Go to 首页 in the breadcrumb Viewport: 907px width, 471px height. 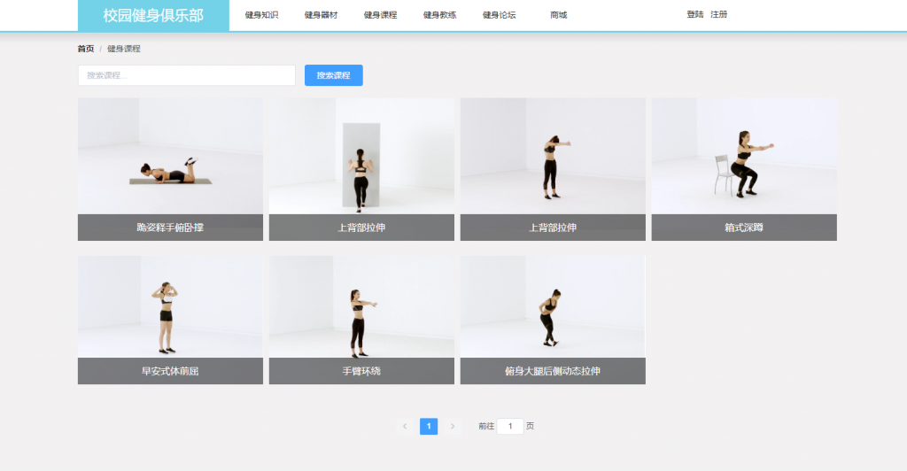point(86,49)
